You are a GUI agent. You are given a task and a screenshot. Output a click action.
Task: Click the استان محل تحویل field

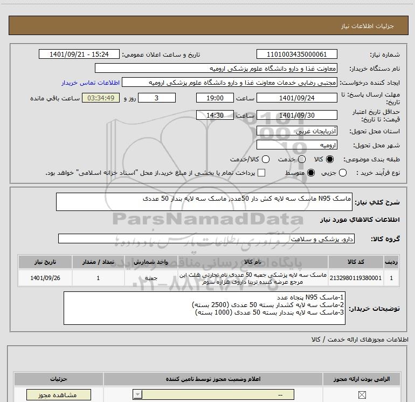(297, 132)
